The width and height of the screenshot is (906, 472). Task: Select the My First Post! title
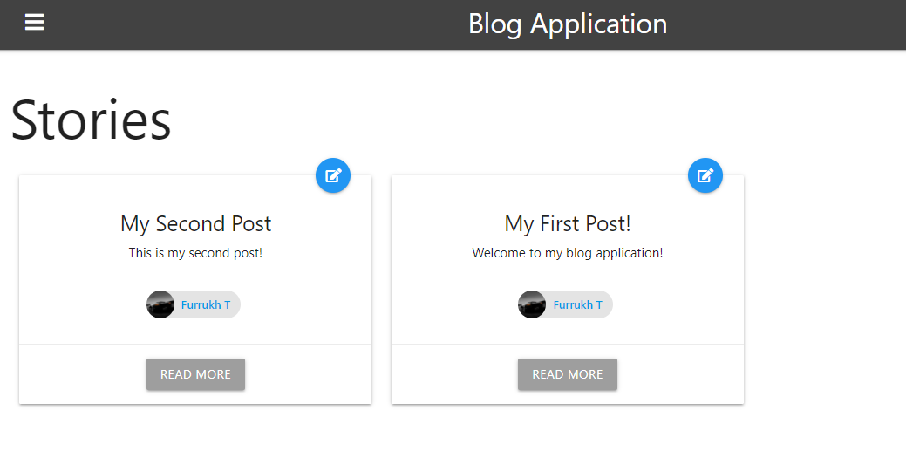click(x=568, y=224)
